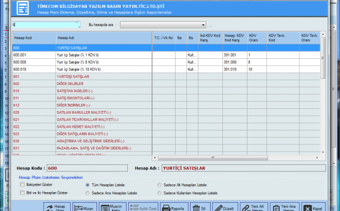340x211 pixels.
Task: Click the Hesap Aktar arrows icon
Action: (50, 208)
